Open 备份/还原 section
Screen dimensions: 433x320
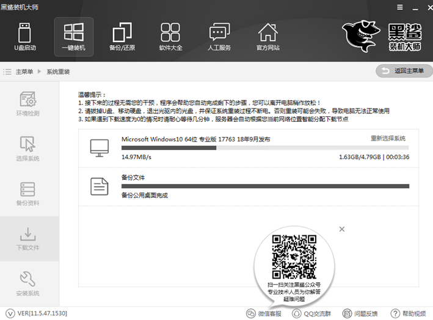122,36
